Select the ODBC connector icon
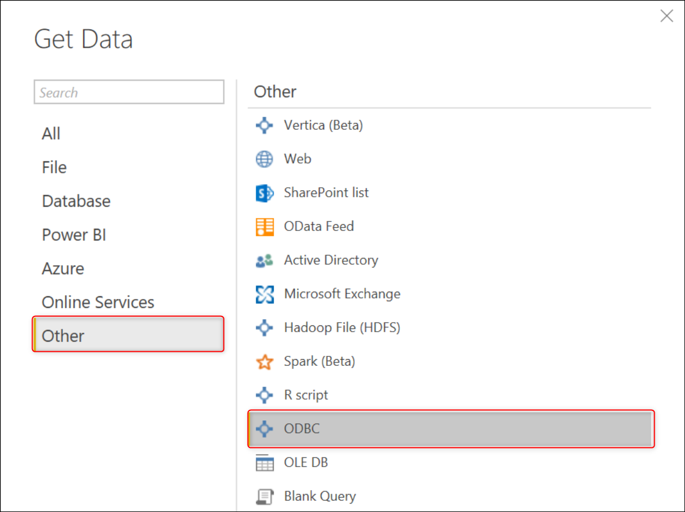Viewport: 685px width, 512px height. (264, 429)
